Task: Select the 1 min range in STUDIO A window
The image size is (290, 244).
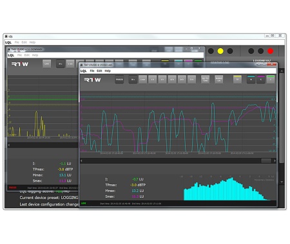Action: [x=70, y=64]
